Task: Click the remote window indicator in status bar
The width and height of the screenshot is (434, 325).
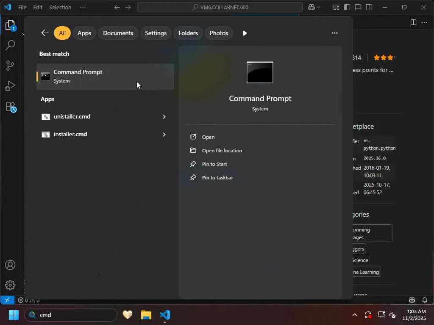Action: coord(7,300)
